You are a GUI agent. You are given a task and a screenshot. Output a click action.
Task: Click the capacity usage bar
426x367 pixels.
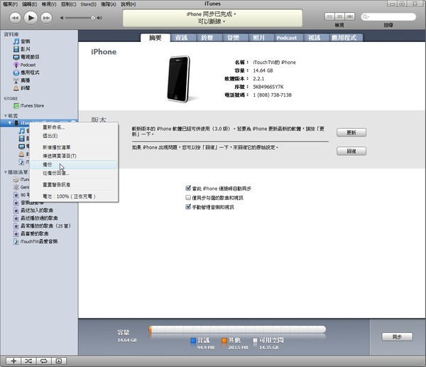tap(237, 329)
